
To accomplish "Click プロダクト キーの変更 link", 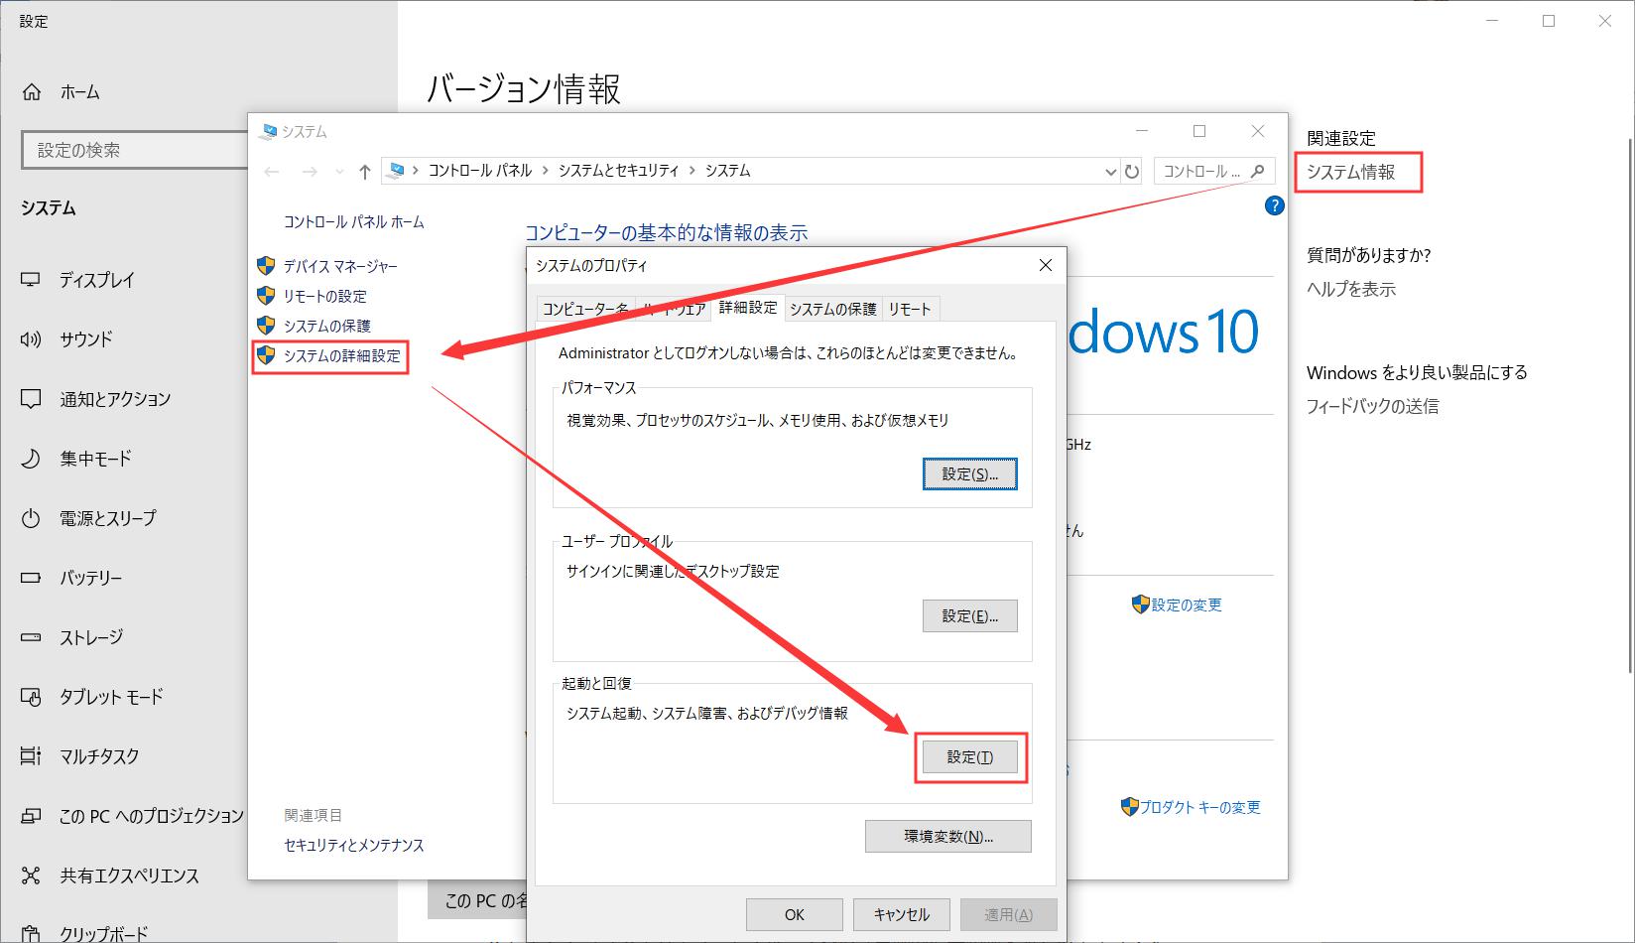I will tap(1200, 807).
